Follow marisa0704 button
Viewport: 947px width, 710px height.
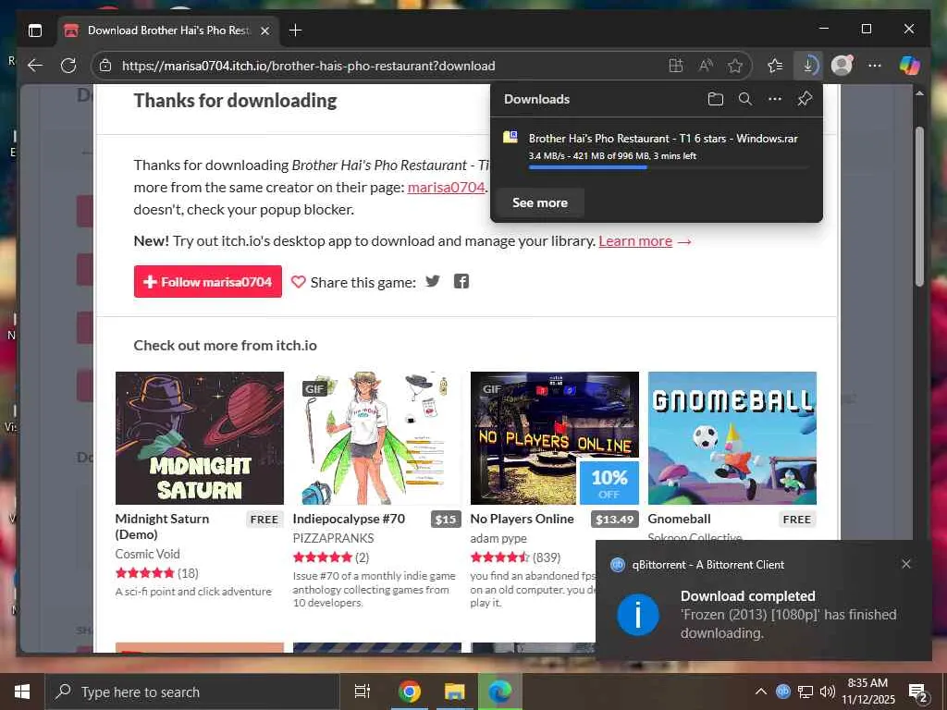tap(208, 281)
